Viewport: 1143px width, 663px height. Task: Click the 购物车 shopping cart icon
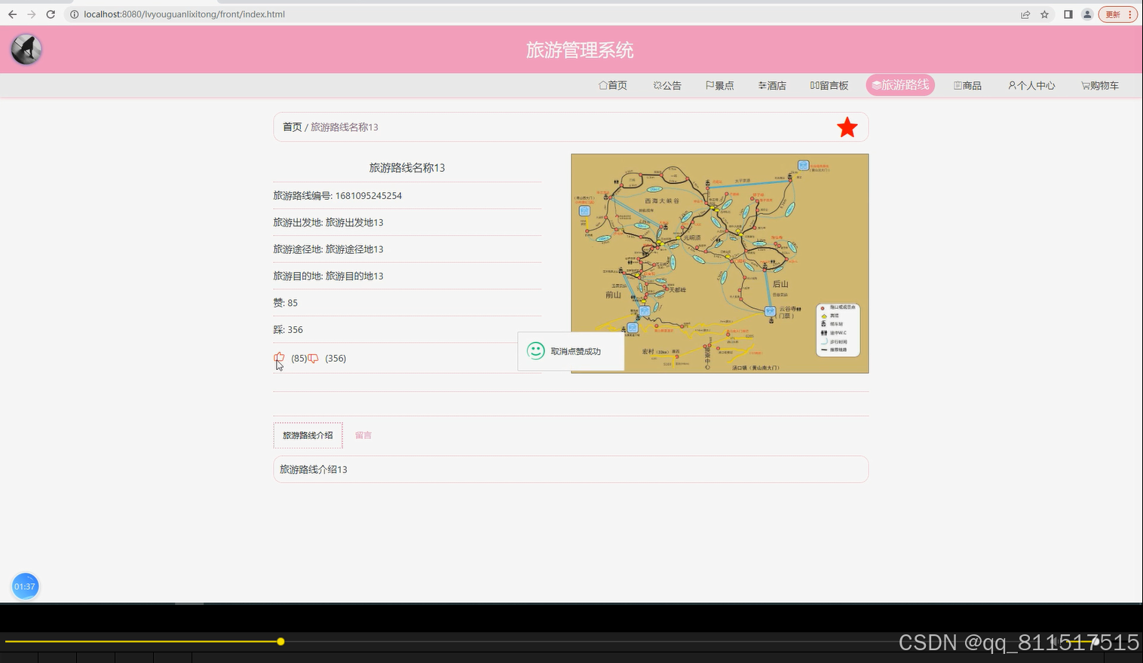(1084, 85)
